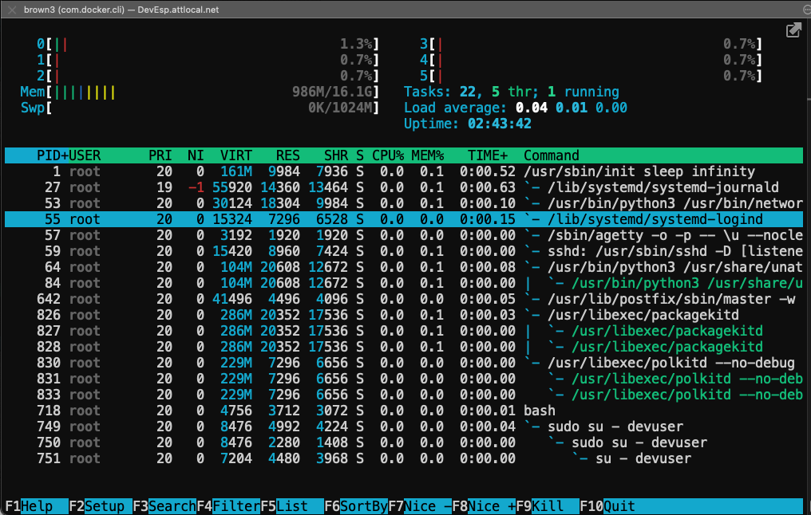
Task: Sort by the NI column header
Action: [196, 155]
